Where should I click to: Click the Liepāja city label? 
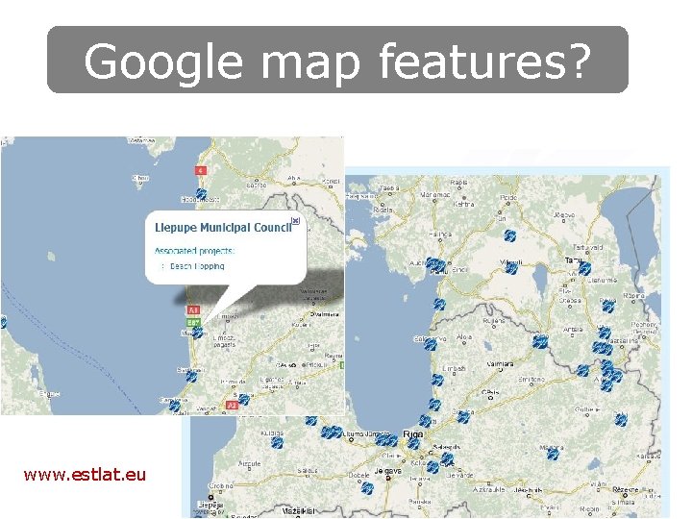[210, 505]
